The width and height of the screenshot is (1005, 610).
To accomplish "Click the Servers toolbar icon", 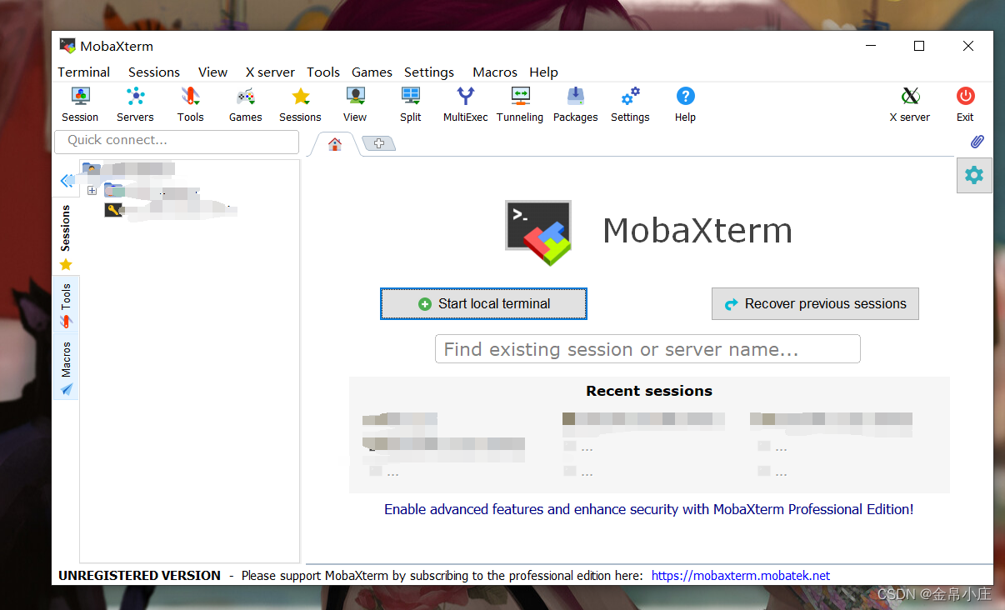I will [135, 104].
